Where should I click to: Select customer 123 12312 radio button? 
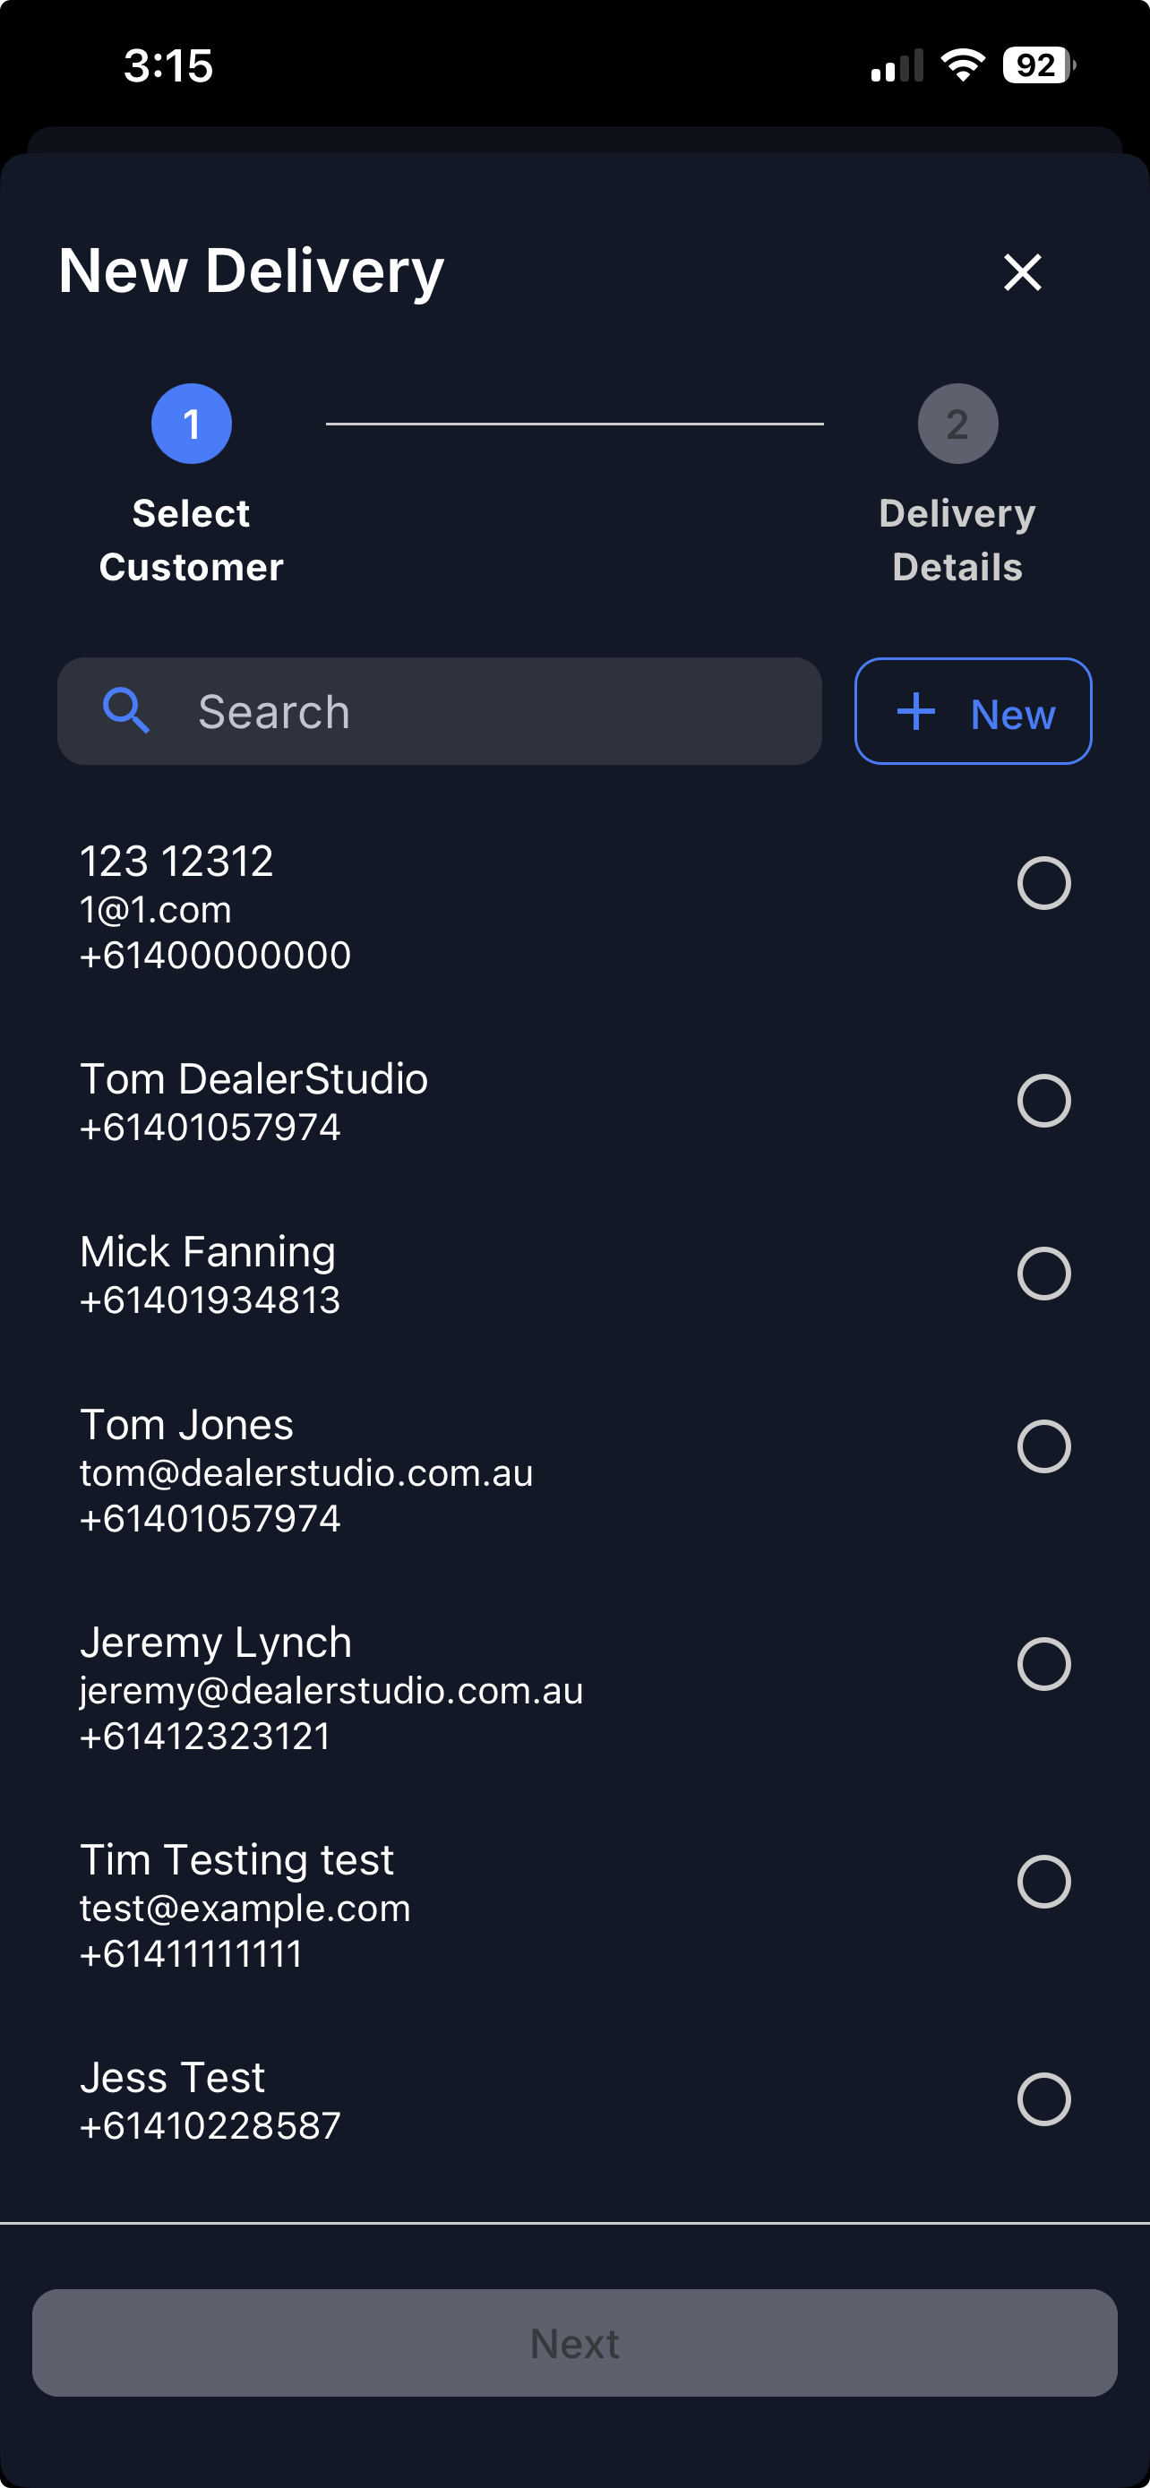point(1043,883)
